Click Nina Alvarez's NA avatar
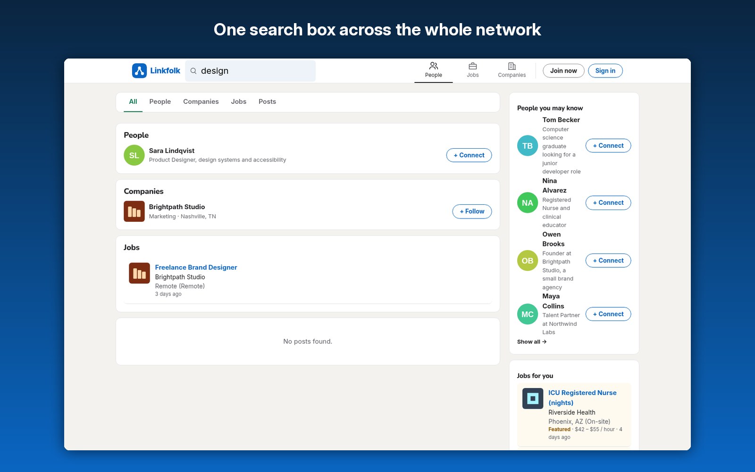The height and width of the screenshot is (472, 755). coord(528,203)
